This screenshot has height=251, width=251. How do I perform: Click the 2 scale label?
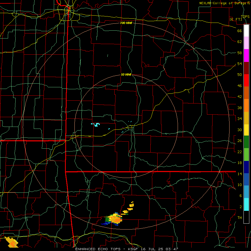(241, 207)
